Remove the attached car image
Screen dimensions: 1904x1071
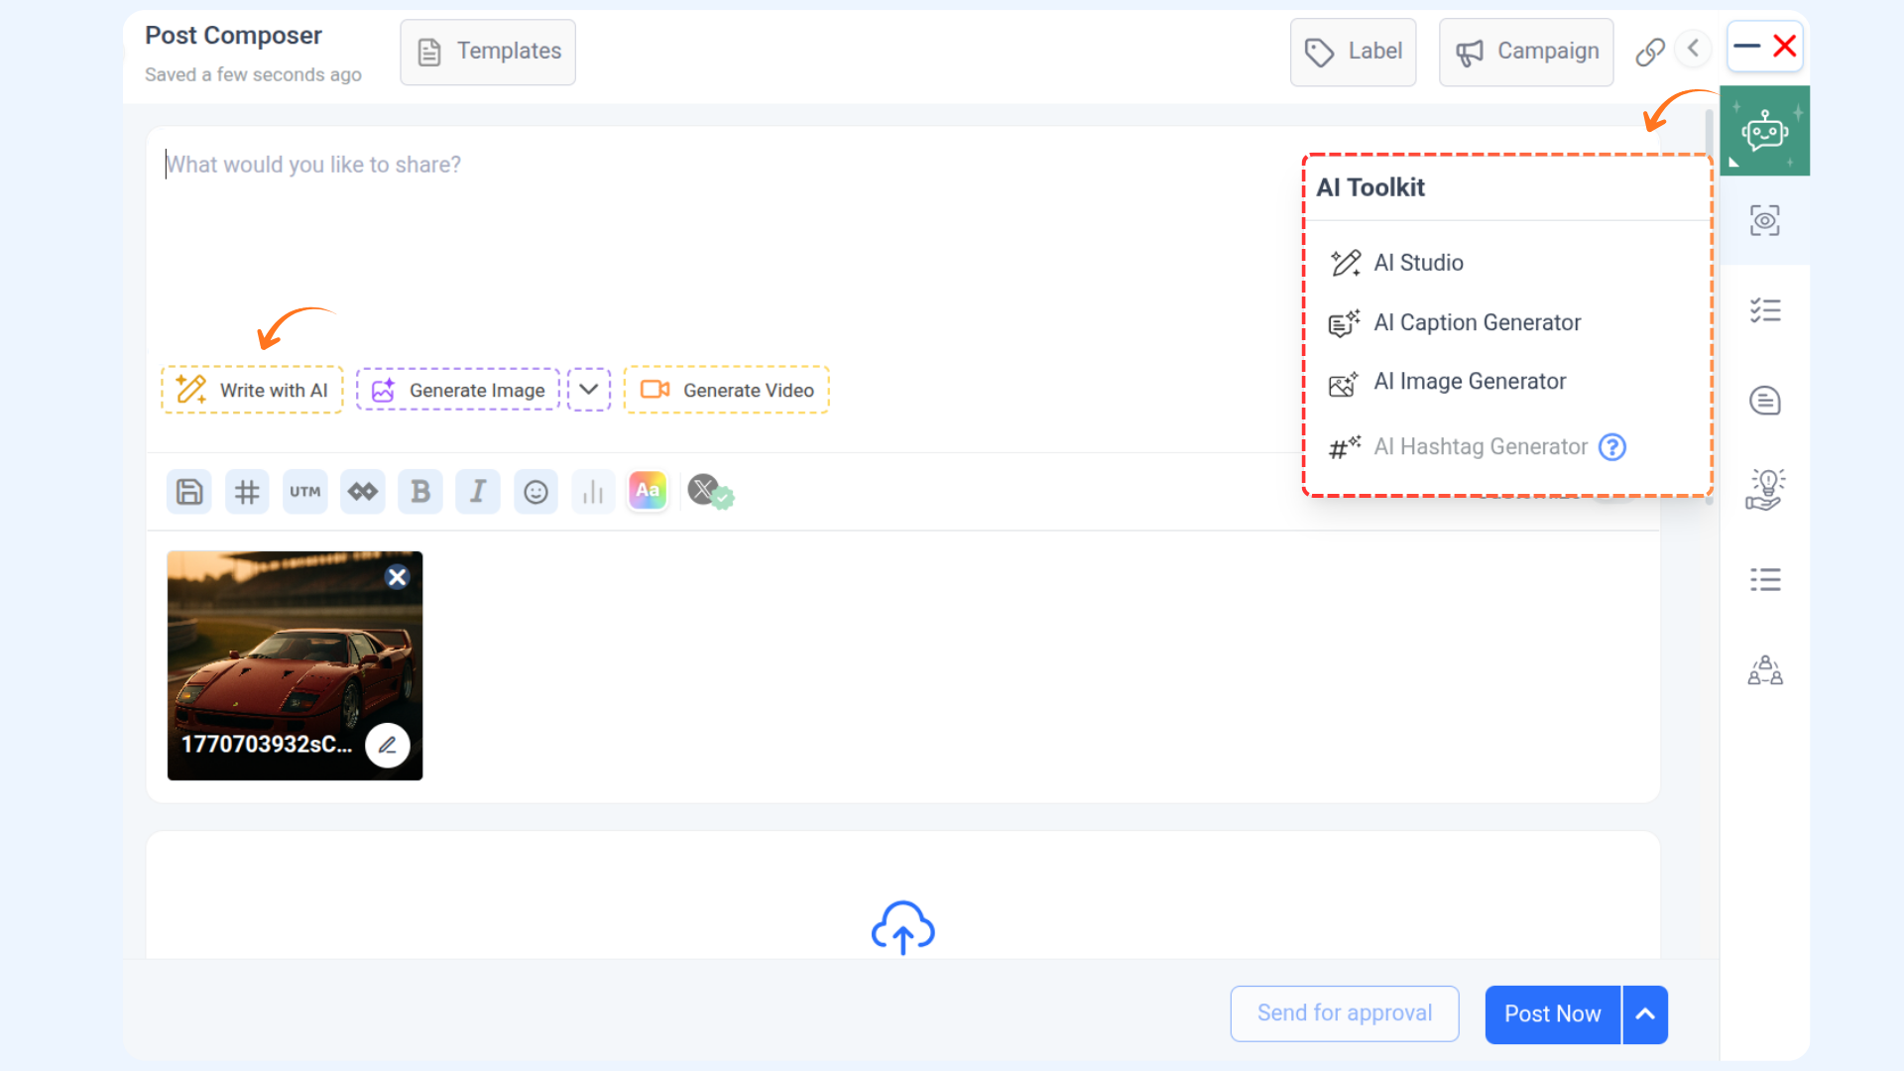click(x=397, y=577)
